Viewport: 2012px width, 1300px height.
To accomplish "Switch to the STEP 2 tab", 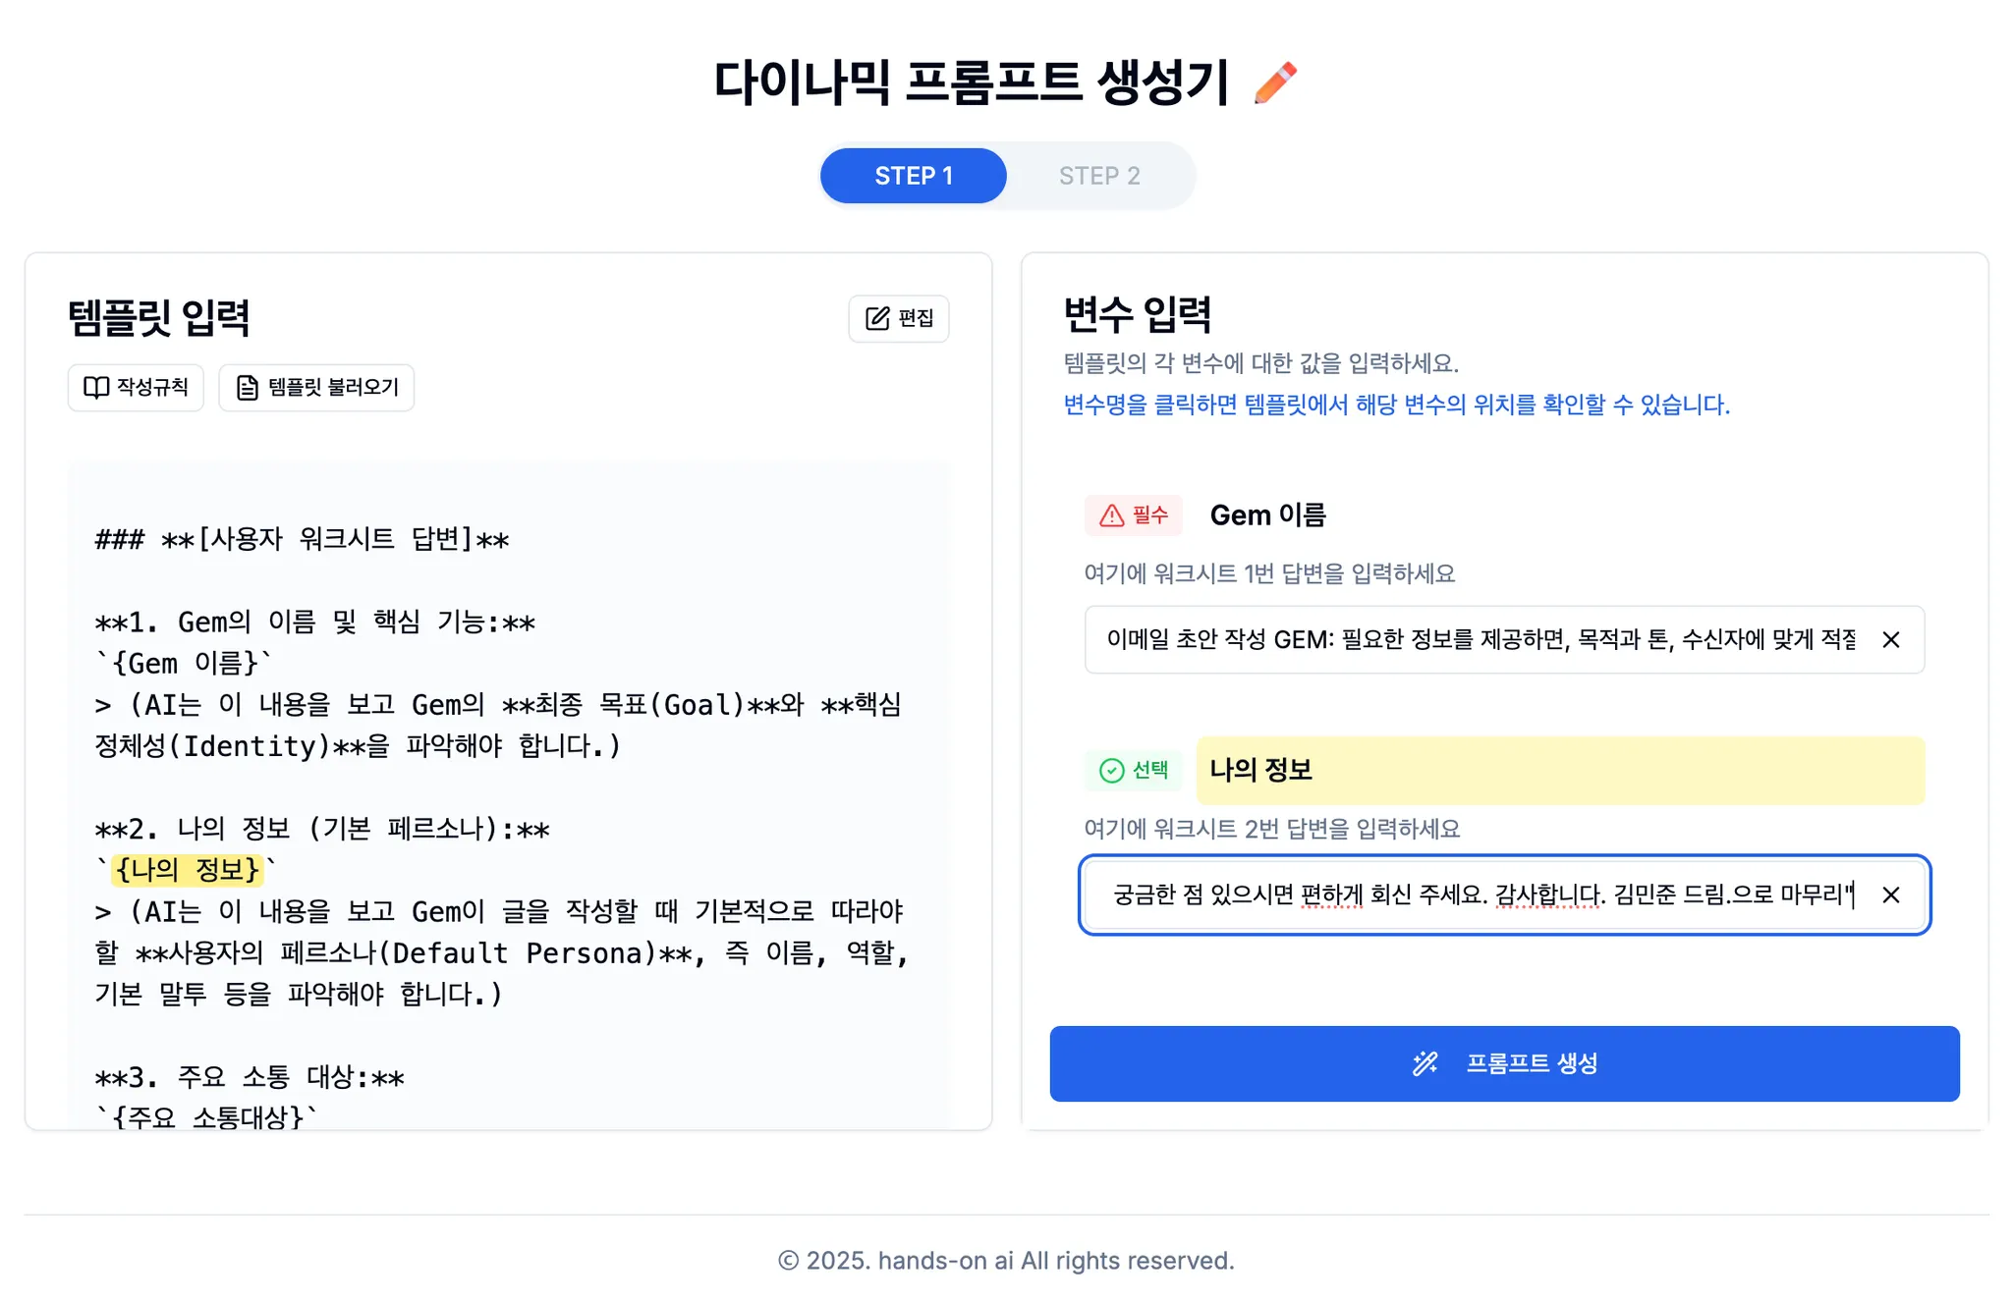I will (x=1098, y=176).
